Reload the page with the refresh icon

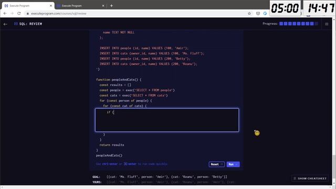coord(19,13)
